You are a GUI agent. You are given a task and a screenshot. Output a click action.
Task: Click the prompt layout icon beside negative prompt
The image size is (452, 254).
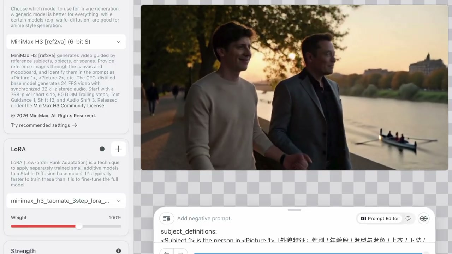167,219
